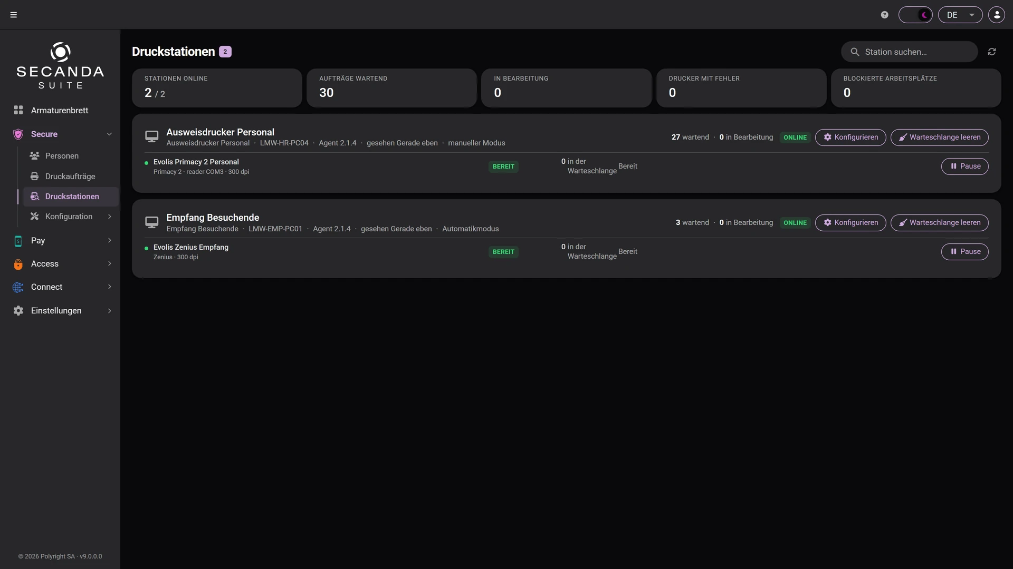Image resolution: width=1013 pixels, height=569 pixels.
Task: Click the Ausweisdrucker Personal monitor icon
Action: tap(151, 137)
